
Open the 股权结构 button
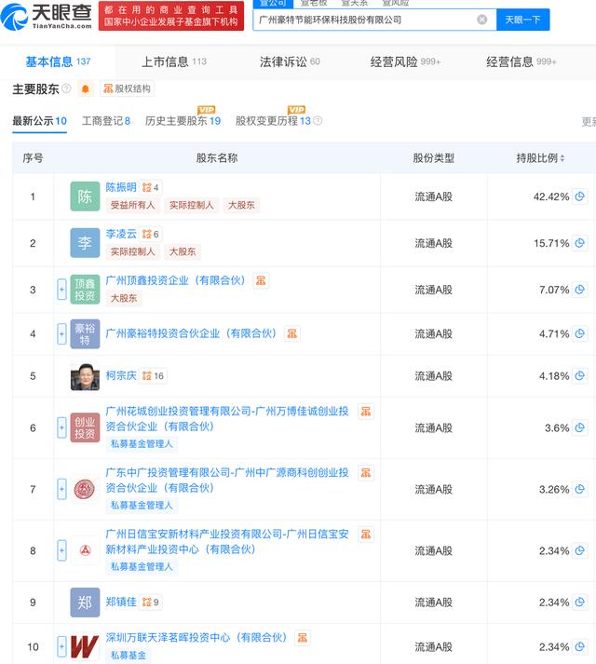[128, 89]
